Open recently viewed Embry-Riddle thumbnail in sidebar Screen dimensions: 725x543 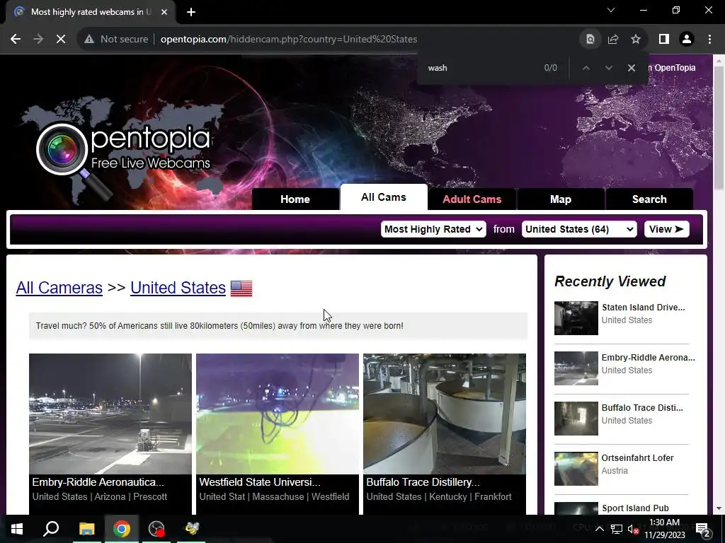pos(576,368)
